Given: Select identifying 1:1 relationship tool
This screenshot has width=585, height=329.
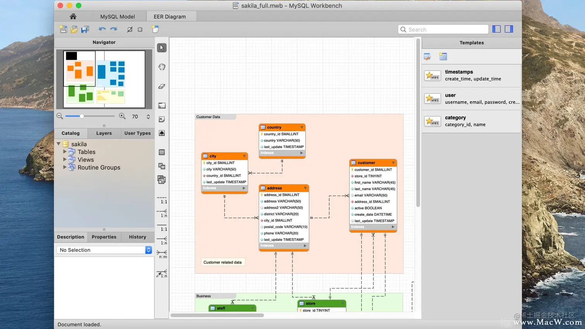Looking at the screenshot, I should click(x=162, y=227).
